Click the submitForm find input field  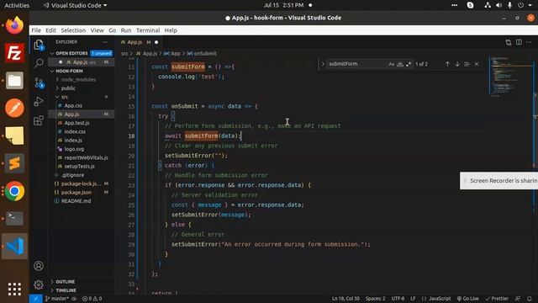click(356, 64)
